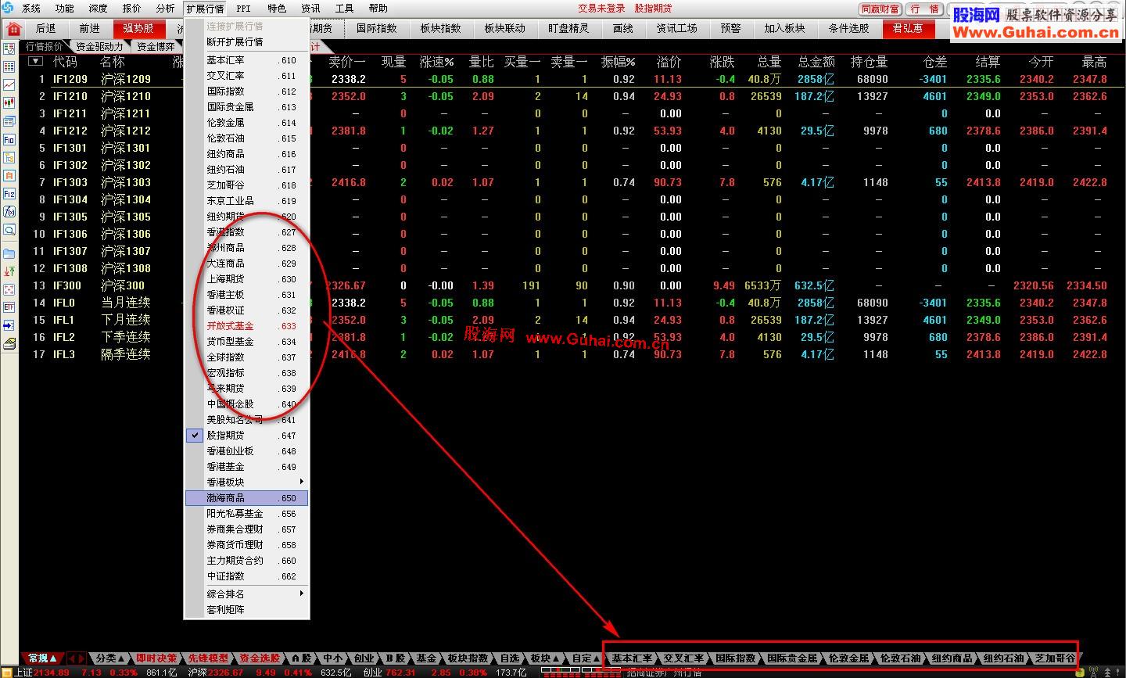The width and height of the screenshot is (1126, 678).
Task: Show the line chart sidebar icon
Action: point(9,85)
